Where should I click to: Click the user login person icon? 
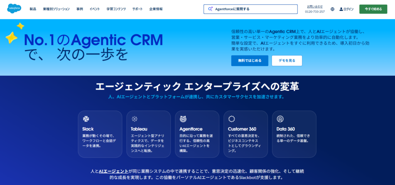point(341,9)
